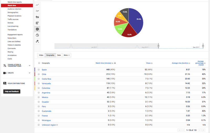The image size is (210, 133).
Task: Check the Spain row checkbox
Action: pos(39,70)
